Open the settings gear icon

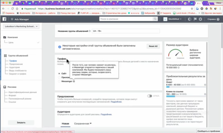(x=200, y=19)
